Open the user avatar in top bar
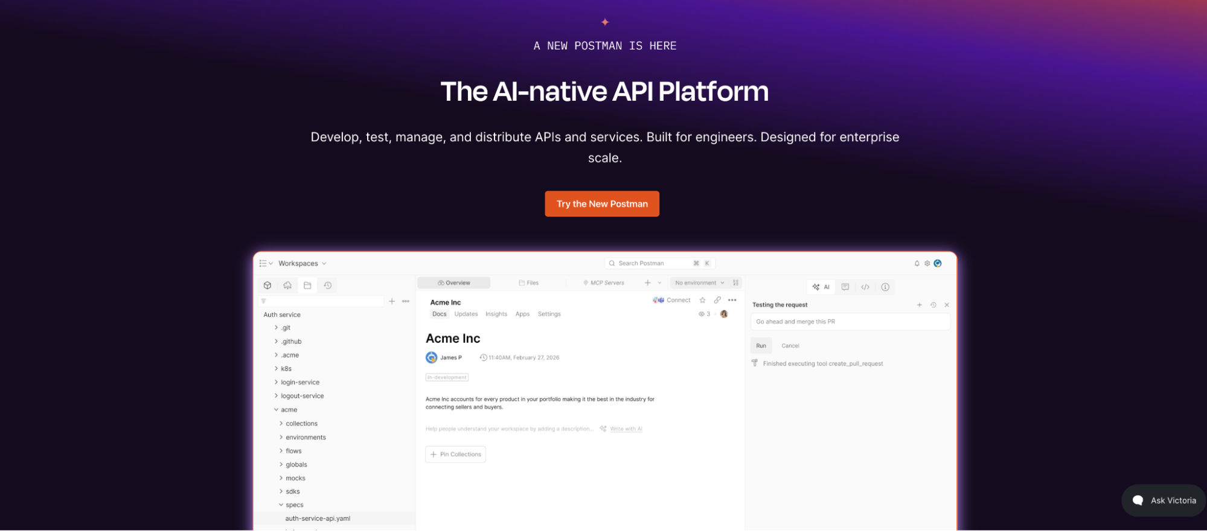The height and width of the screenshot is (531, 1207). 938,263
